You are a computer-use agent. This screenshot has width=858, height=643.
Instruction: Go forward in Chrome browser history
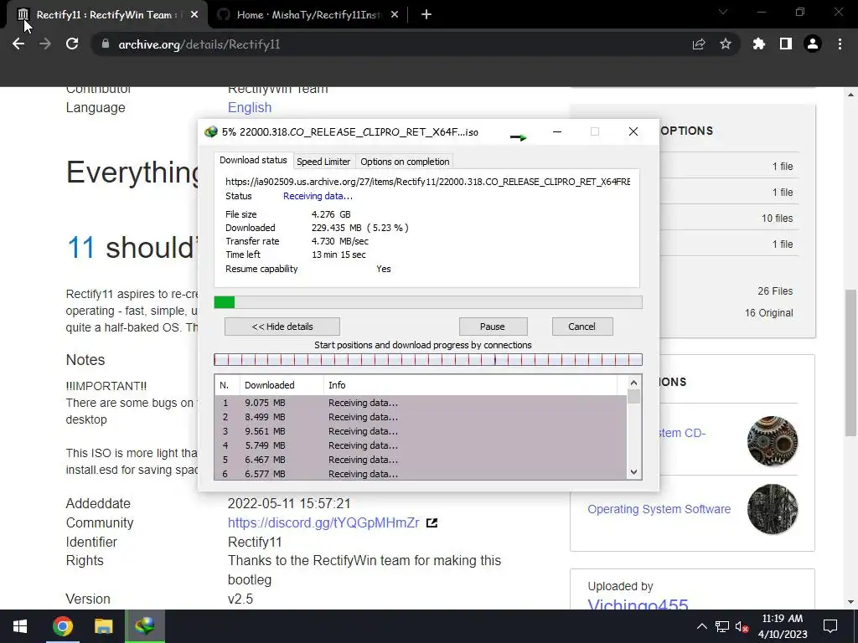coord(45,44)
